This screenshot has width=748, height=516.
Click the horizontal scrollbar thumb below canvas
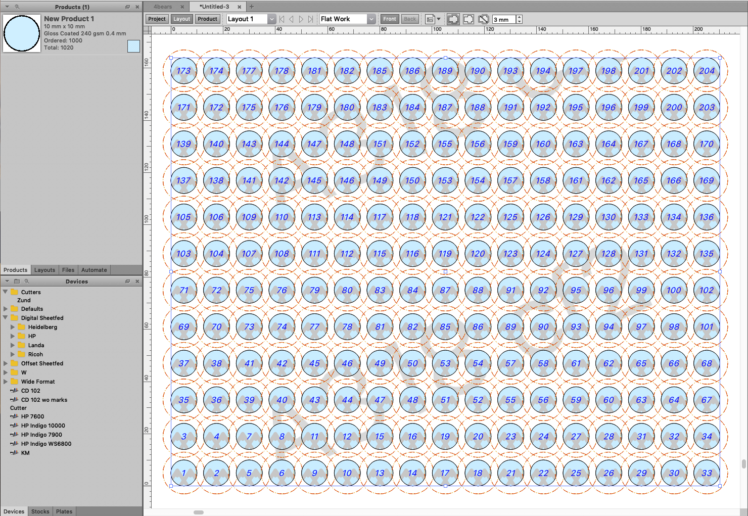[x=199, y=512]
